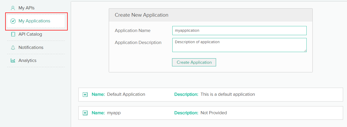Click the Notifications bell icon

tap(13, 48)
